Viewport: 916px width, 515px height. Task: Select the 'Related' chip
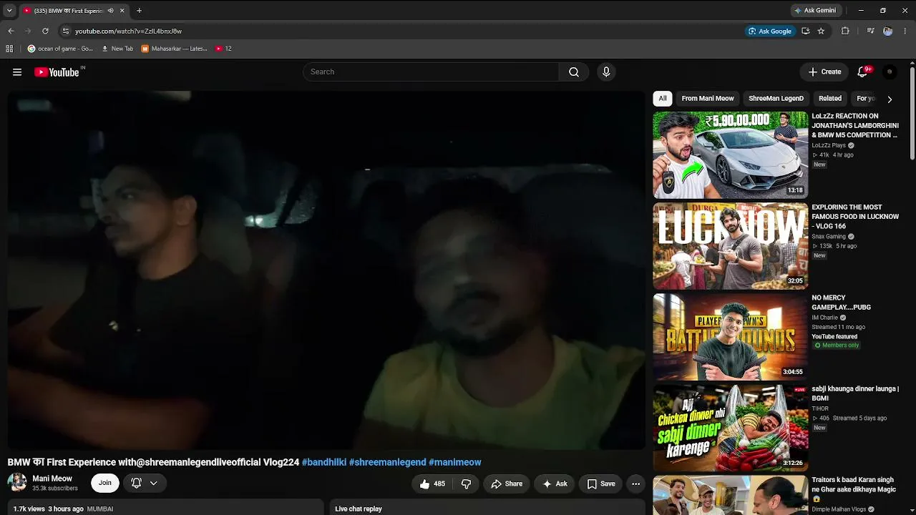pyautogui.click(x=830, y=99)
